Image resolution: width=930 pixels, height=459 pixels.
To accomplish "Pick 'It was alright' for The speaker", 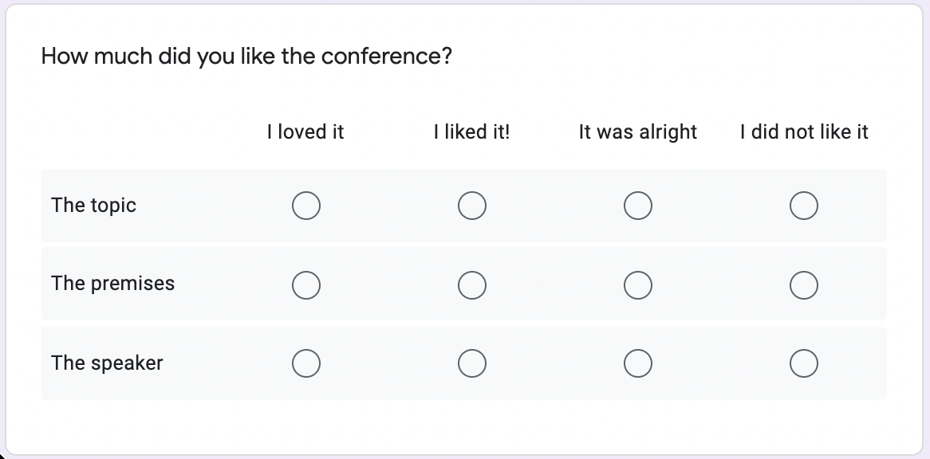I will 638,363.
